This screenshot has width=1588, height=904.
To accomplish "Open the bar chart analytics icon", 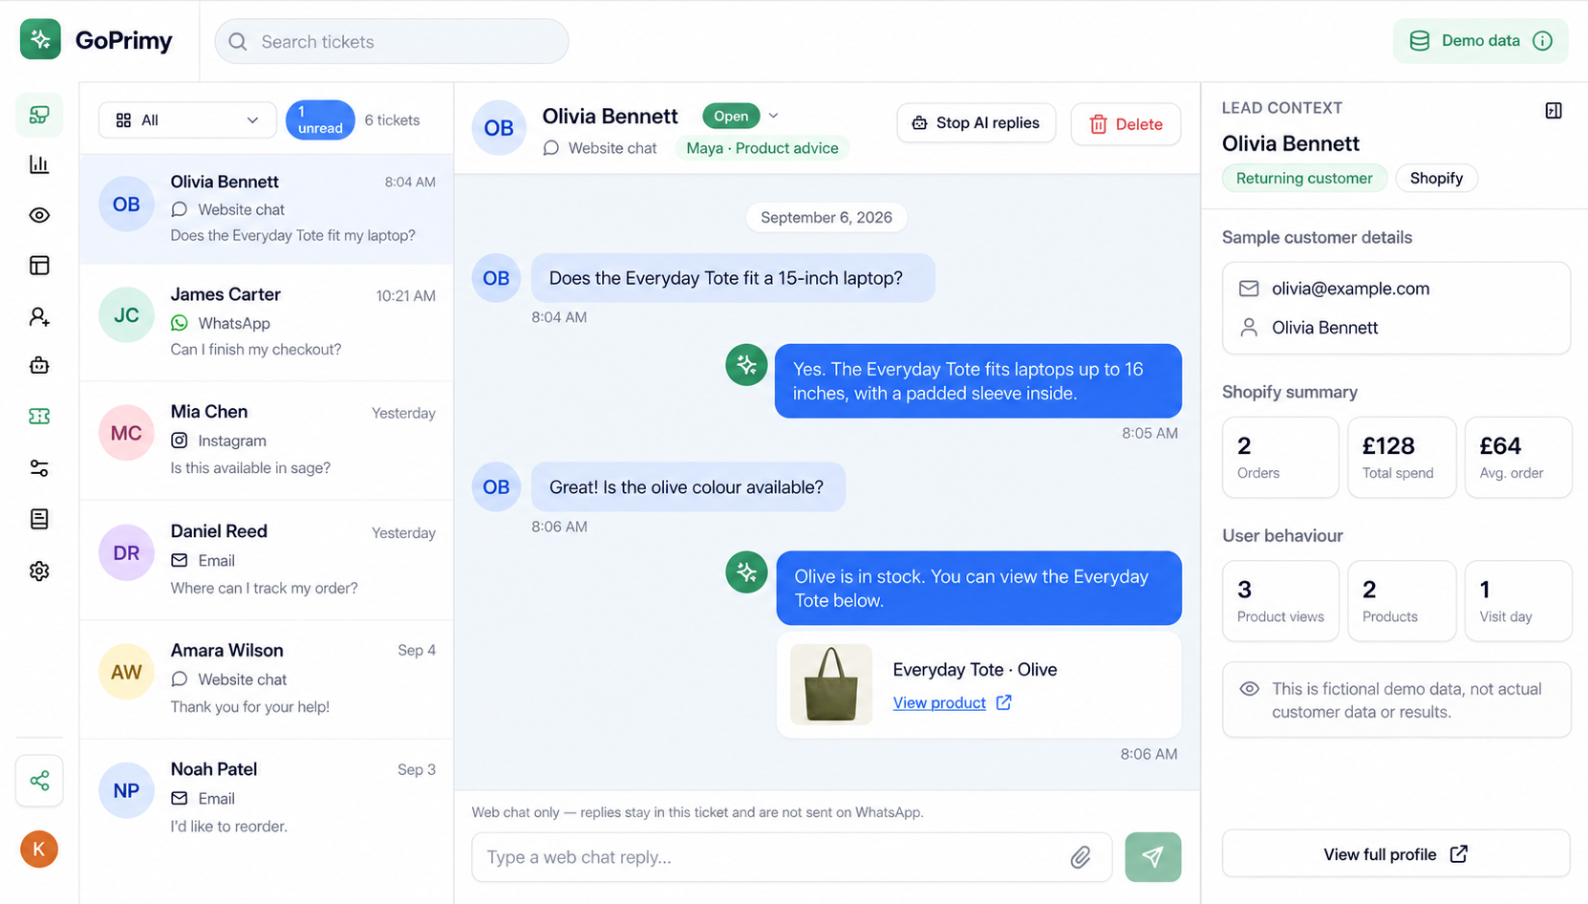I will (x=39, y=164).
